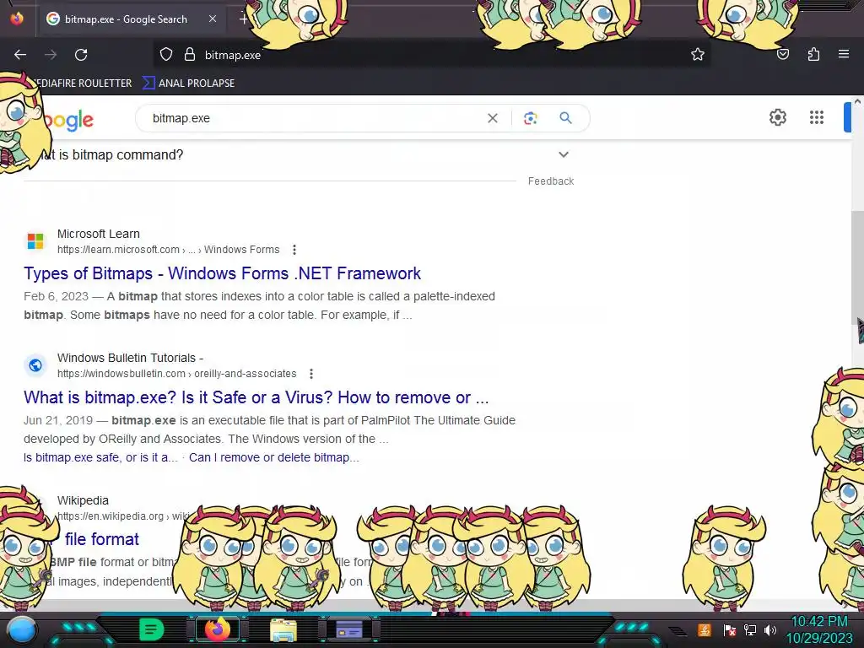Open more options for the Microsoft Learn result

tap(294, 250)
